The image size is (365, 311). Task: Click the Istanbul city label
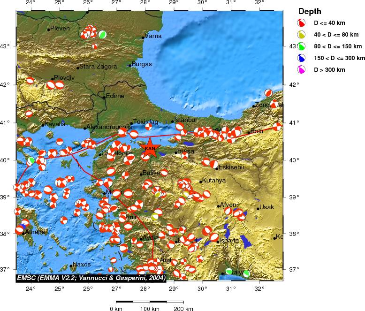click(184, 120)
